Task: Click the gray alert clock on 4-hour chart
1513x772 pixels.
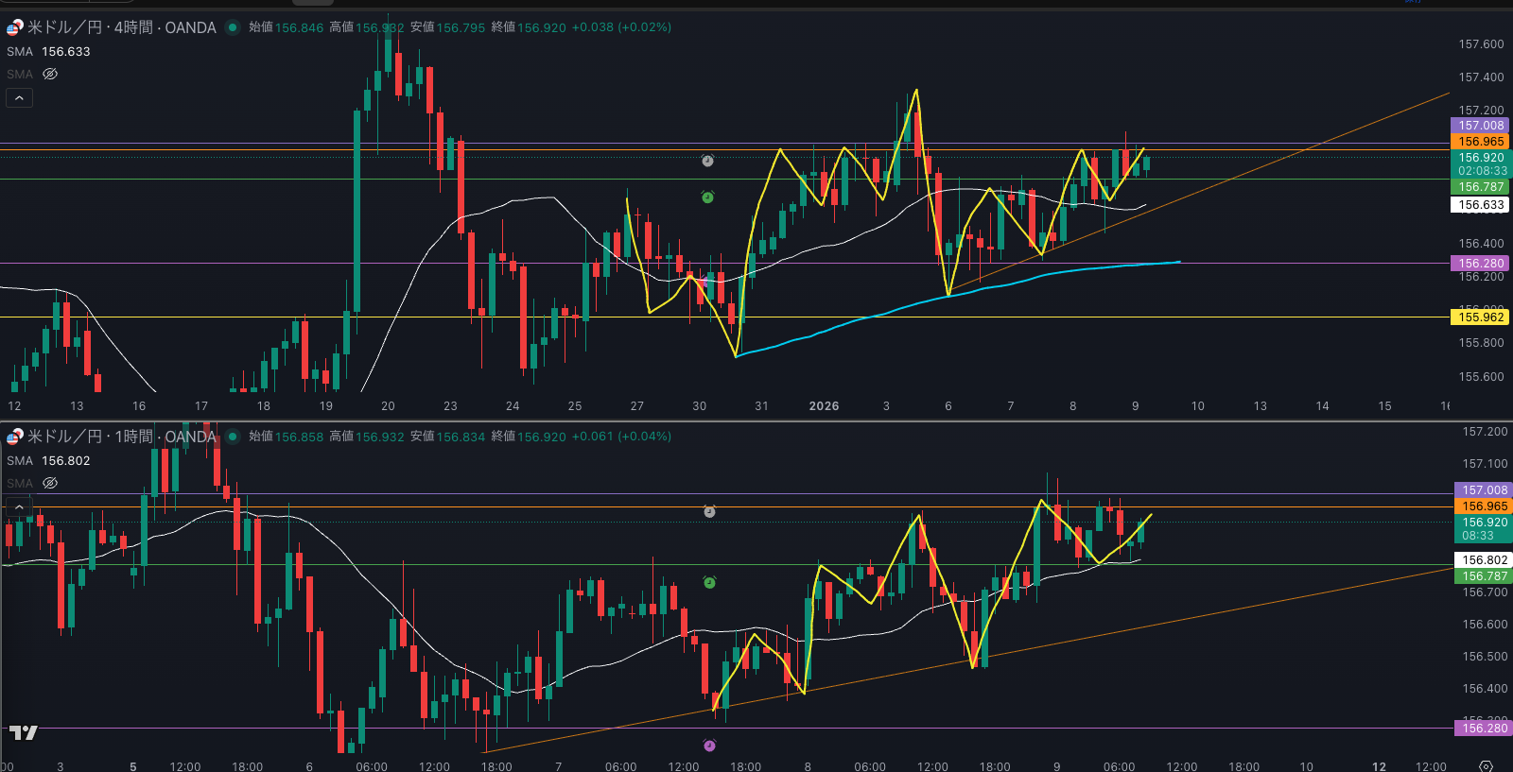Action: (707, 162)
